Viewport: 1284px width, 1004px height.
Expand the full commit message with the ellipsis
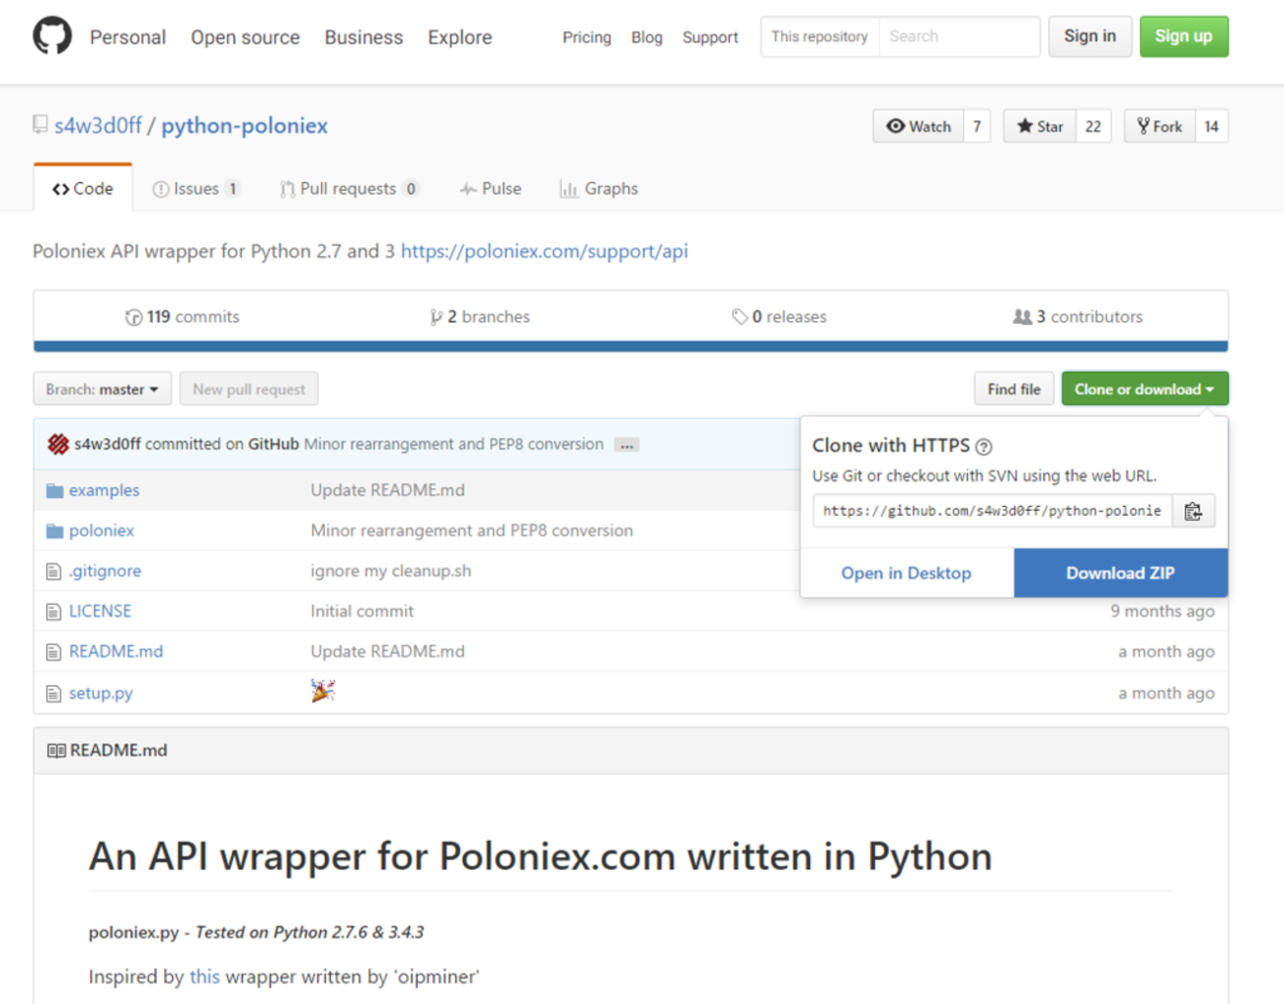tap(626, 445)
